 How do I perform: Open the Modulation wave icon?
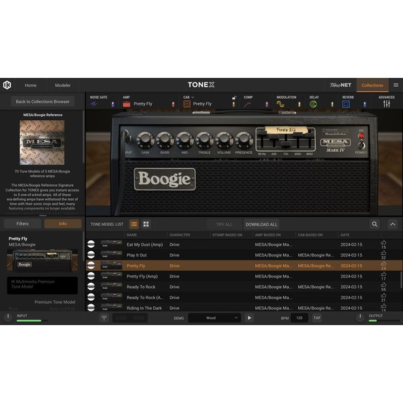[280, 104]
